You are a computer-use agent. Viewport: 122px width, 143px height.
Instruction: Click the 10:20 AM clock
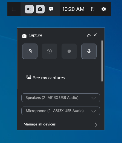(x=73, y=9)
